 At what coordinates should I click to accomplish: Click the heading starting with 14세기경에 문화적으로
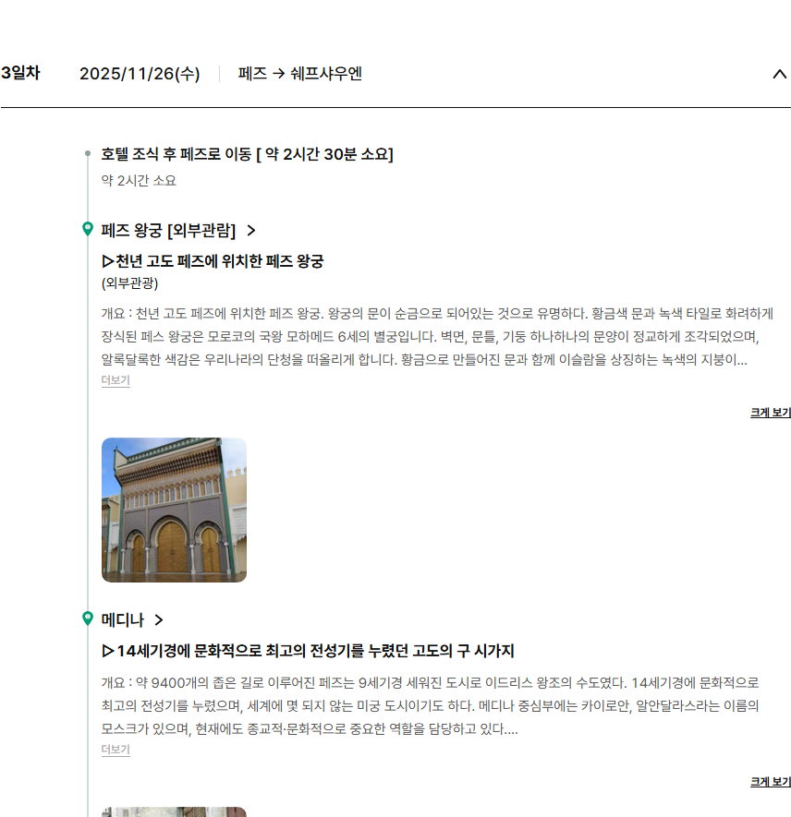[308, 651]
